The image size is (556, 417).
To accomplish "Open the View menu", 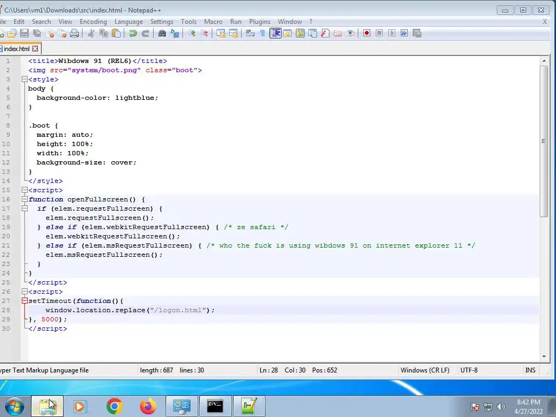I will (65, 22).
